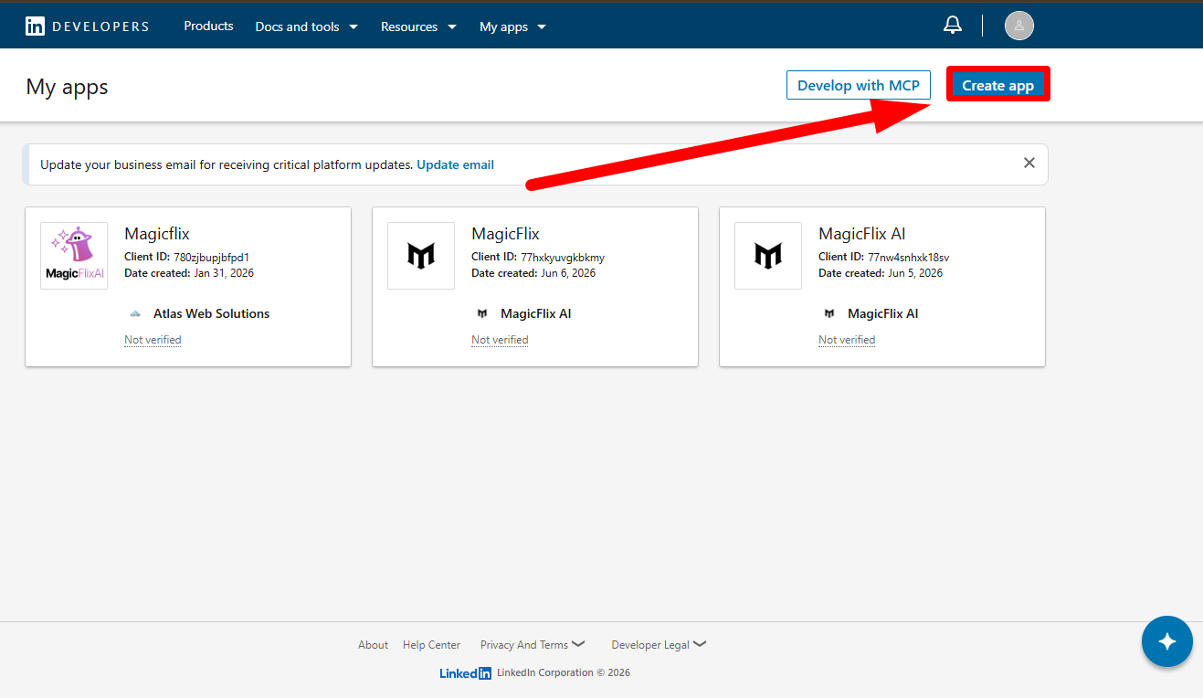This screenshot has height=698, width=1203.
Task: Open the LinkedIn Developers home logo
Action: 87,26
